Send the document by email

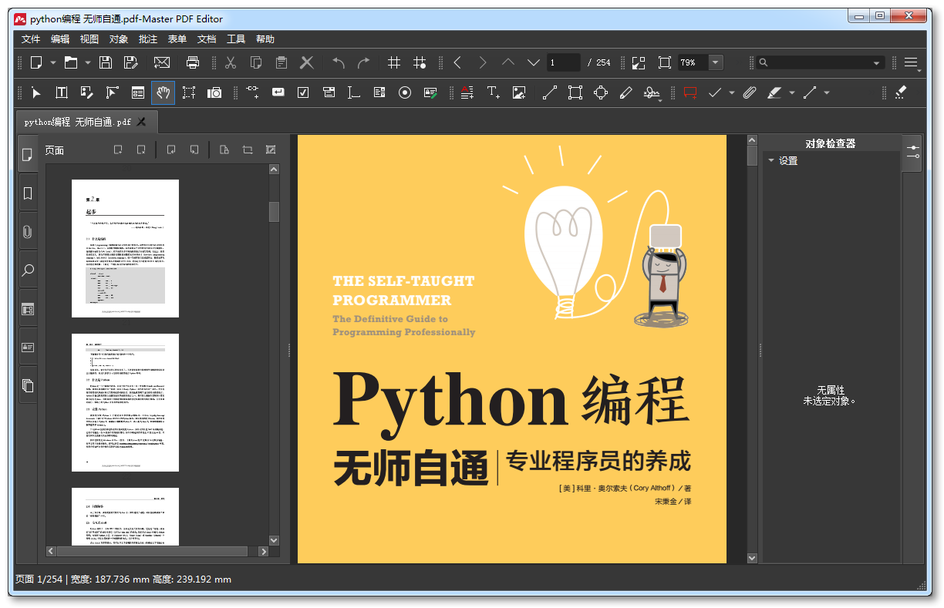(162, 62)
